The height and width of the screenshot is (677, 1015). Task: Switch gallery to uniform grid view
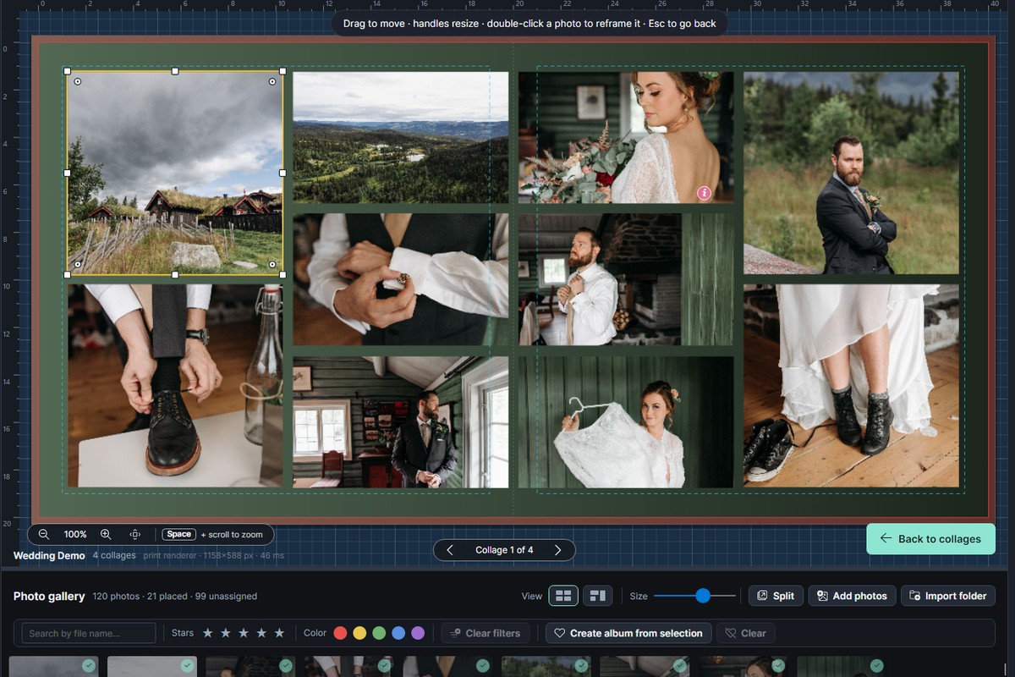click(x=563, y=596)
